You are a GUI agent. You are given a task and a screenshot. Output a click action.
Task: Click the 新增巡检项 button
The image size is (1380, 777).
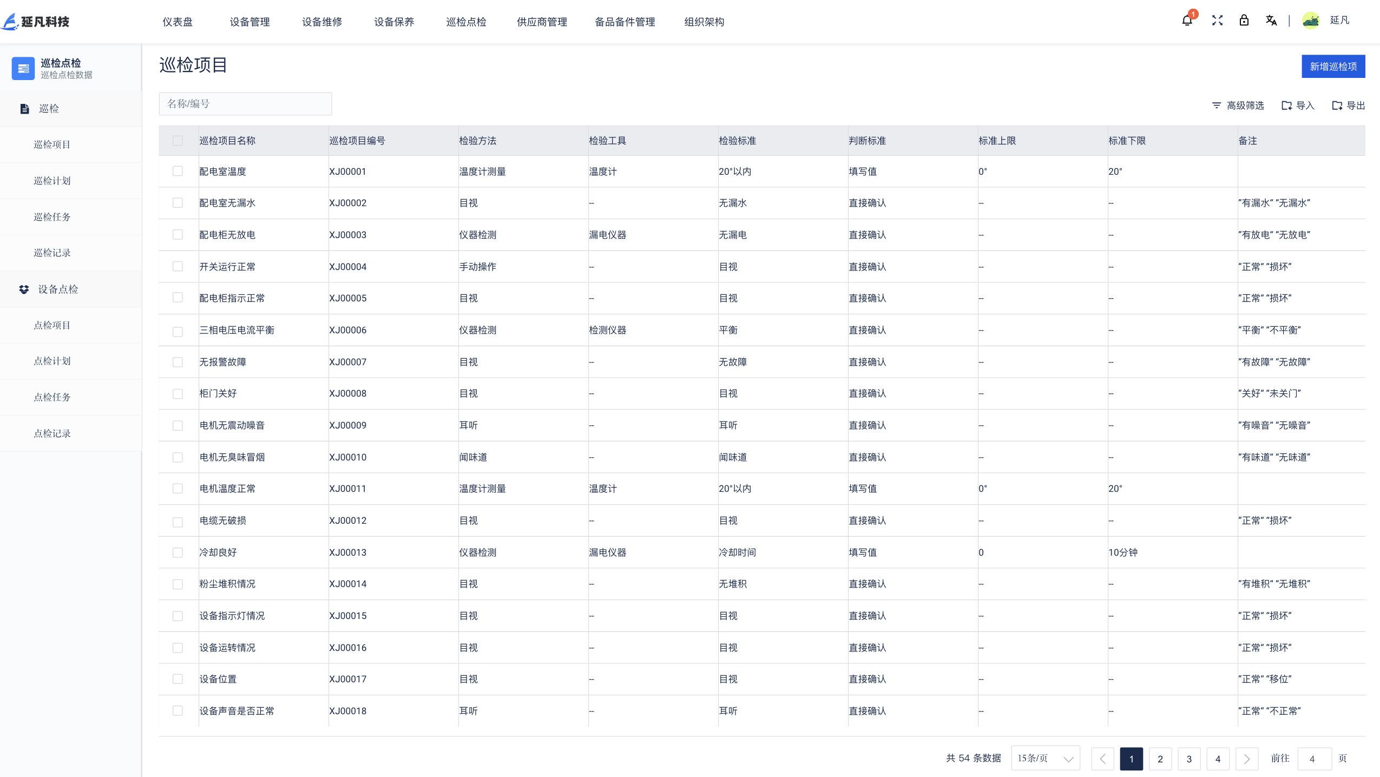coord(1333,66)
